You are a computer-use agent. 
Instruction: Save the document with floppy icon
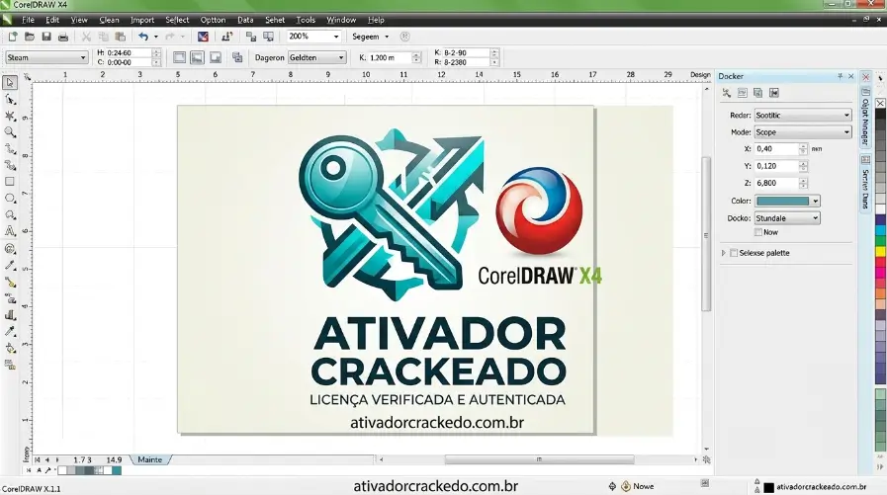coord(46,37)
